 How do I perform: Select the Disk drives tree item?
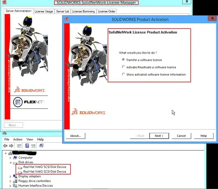pos(23,162)
